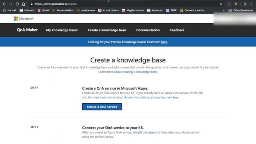The width and height of the screenshot is (256, 144).
Task: Go back with the browser back arrow
Action: [x=4, y=4]
